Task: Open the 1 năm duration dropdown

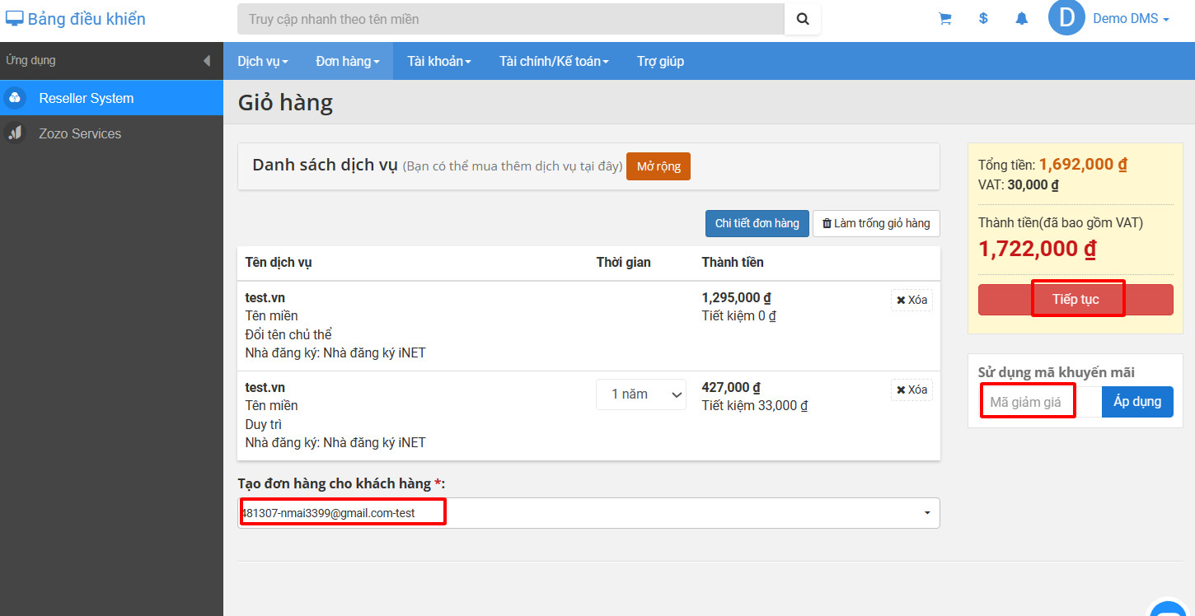Action: click(x=641, y=394)
